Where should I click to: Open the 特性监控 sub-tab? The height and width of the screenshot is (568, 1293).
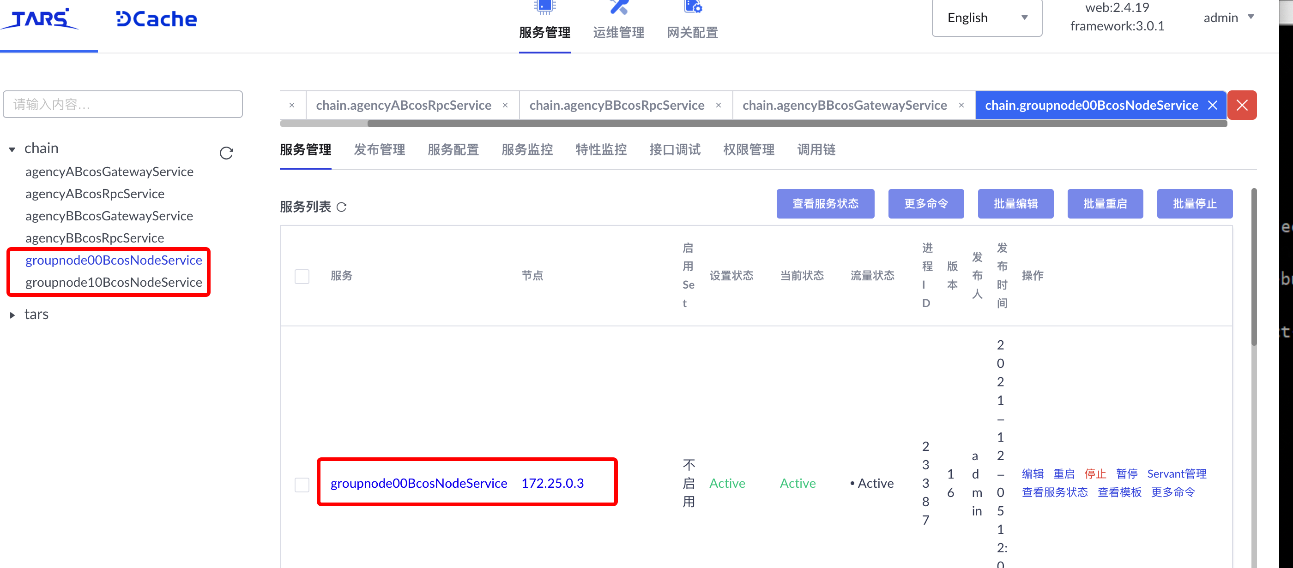pos(601,149)
